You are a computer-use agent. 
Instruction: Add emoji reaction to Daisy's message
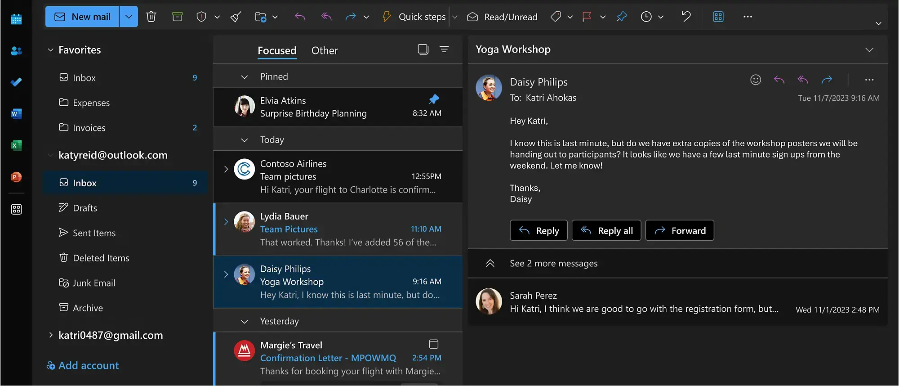tap(756, 80)
